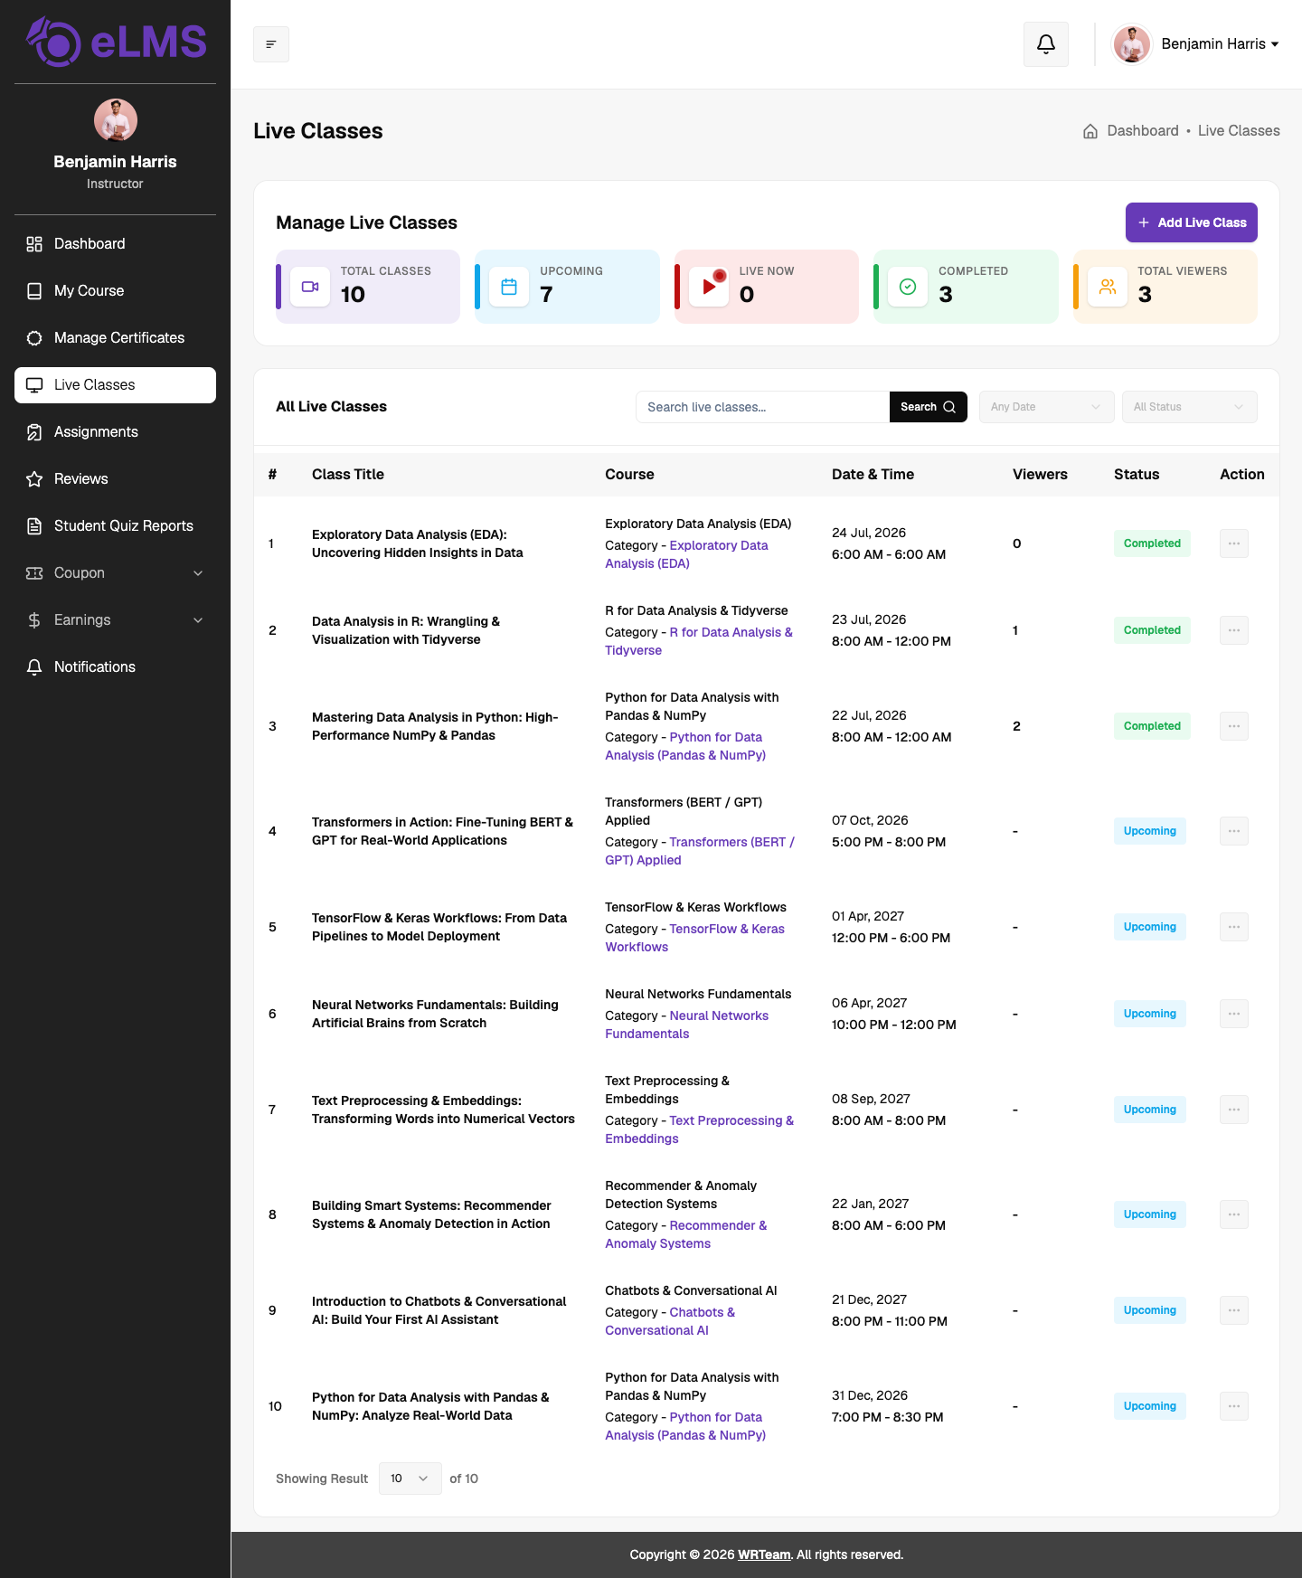The image size is (1302, 1578).
Task: Open the notification bell in header
Action: [x=1046, y=44]
